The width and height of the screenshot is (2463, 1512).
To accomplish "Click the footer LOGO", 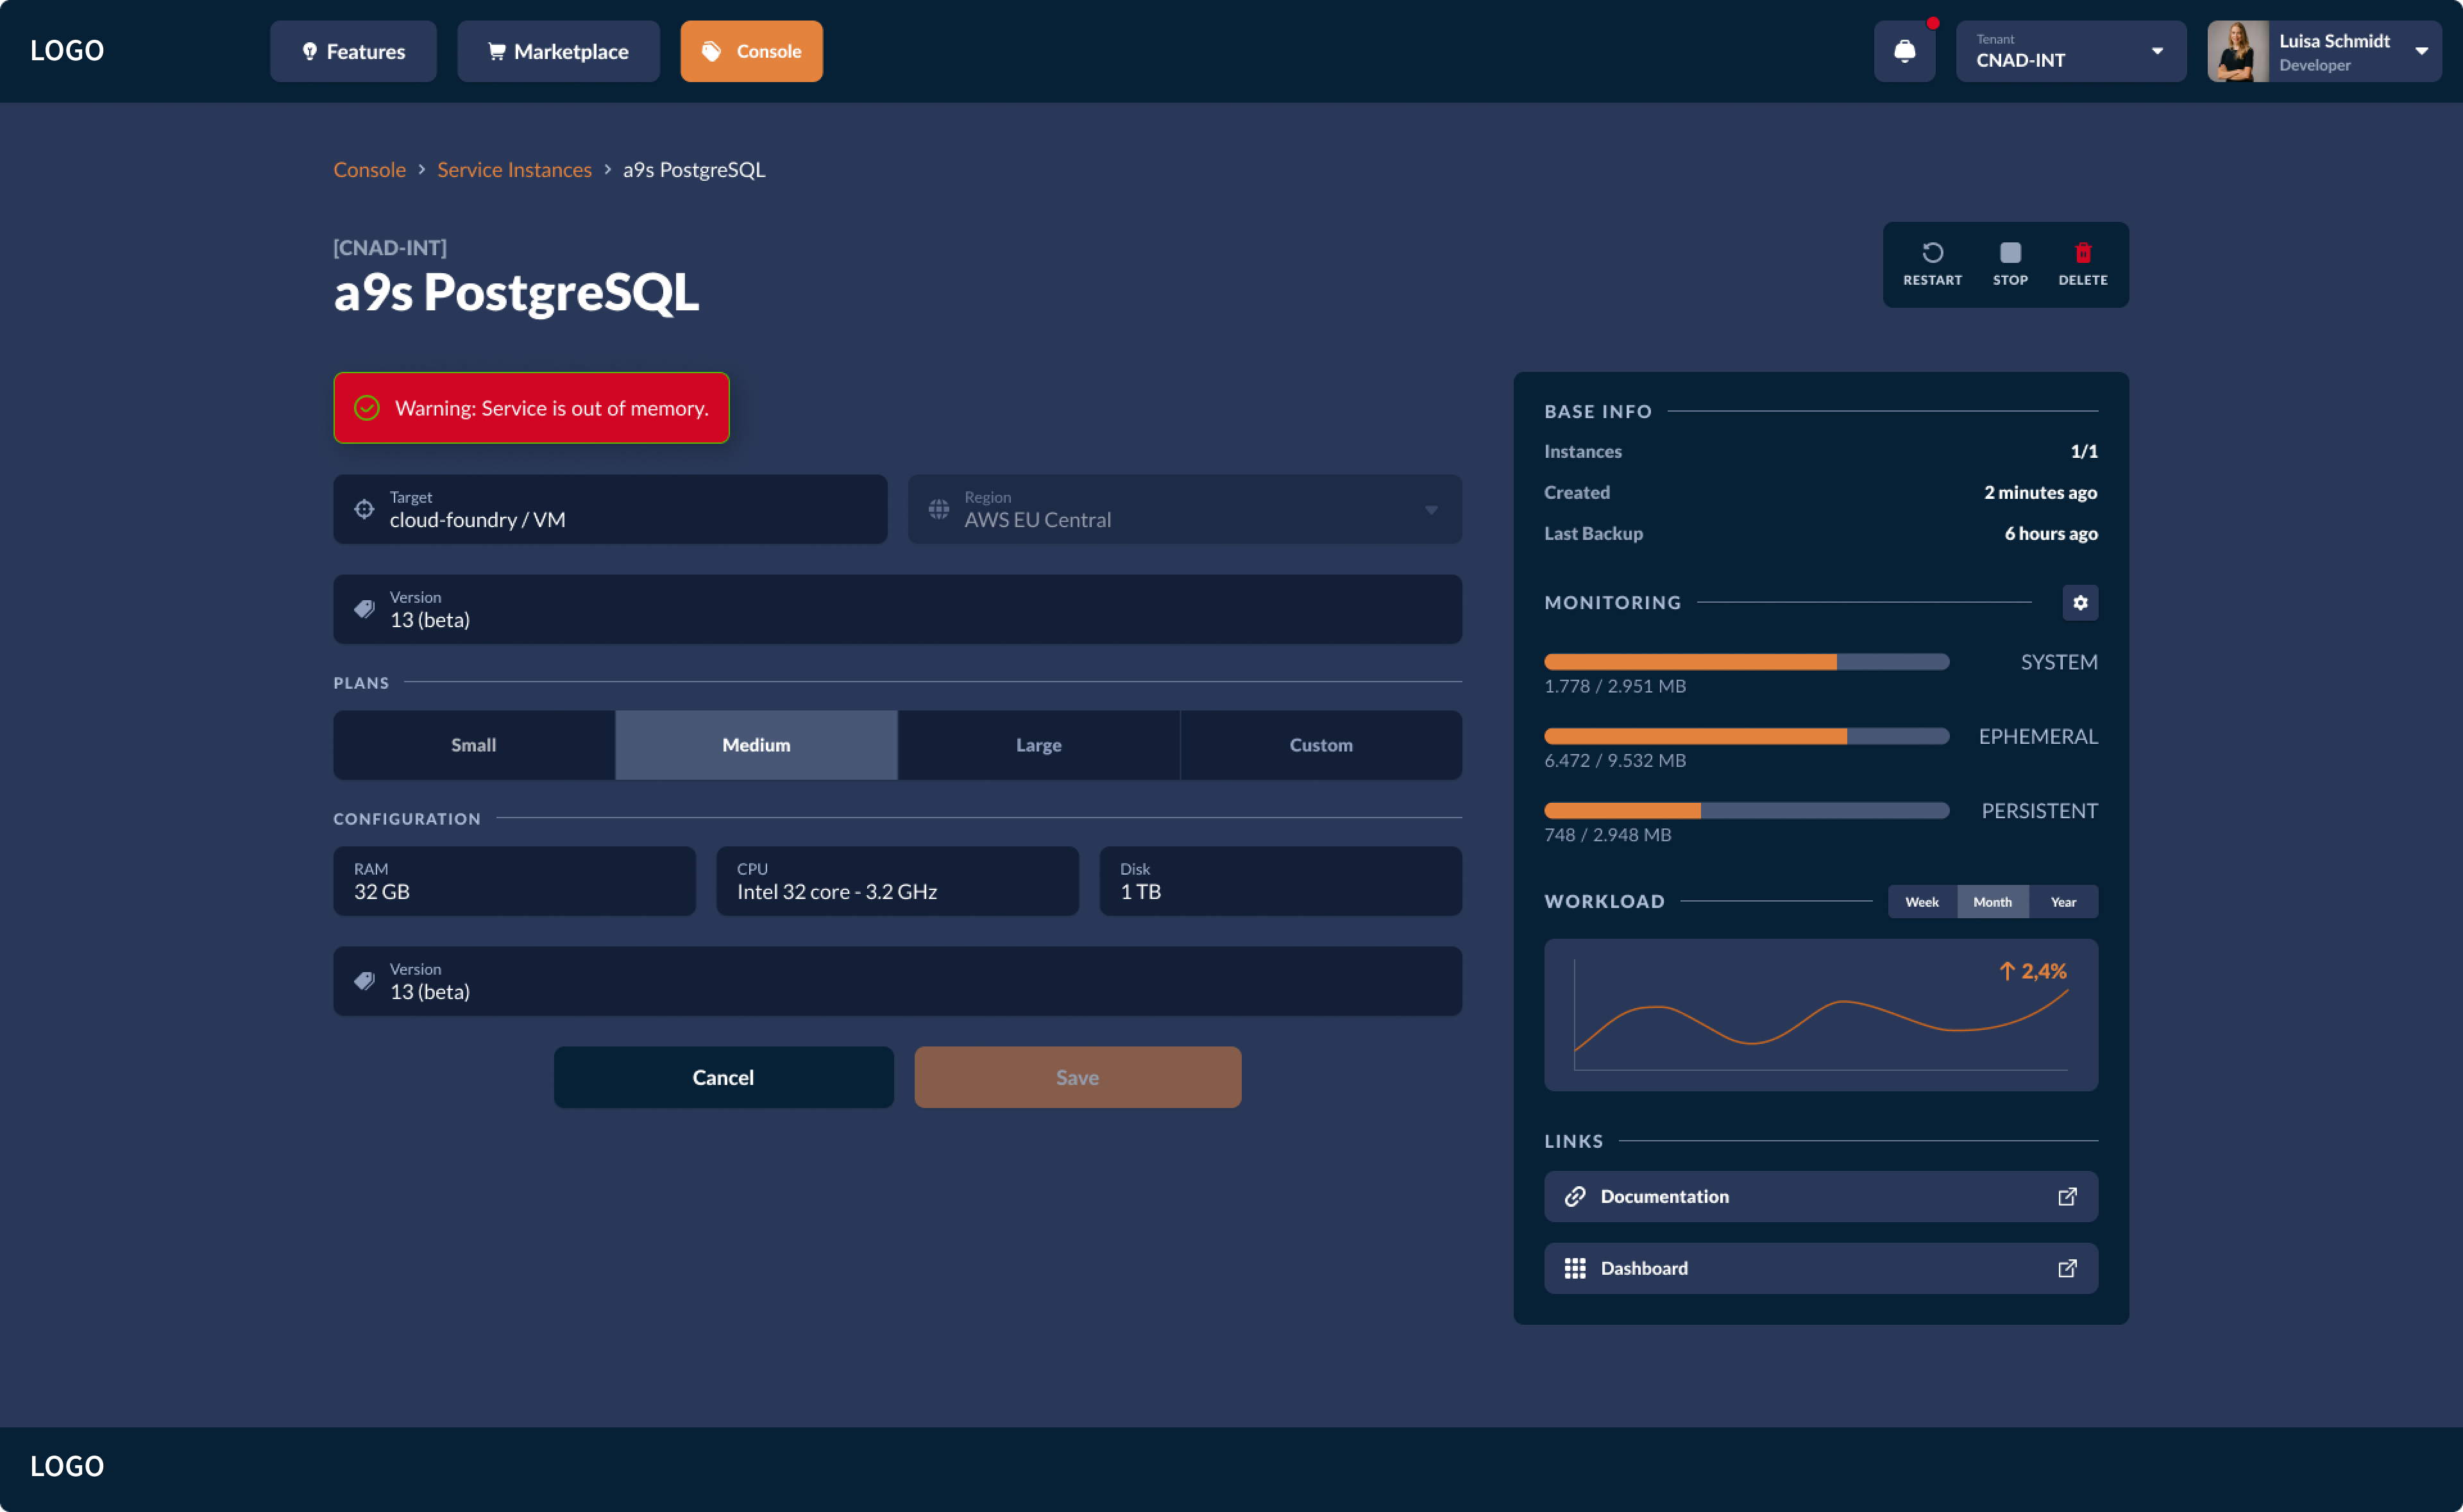I will click(67, 1467).
